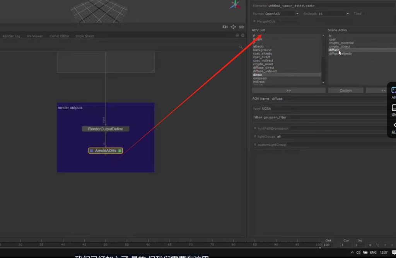
Task: Click the >> add AOV button
Action: [288, 90]
